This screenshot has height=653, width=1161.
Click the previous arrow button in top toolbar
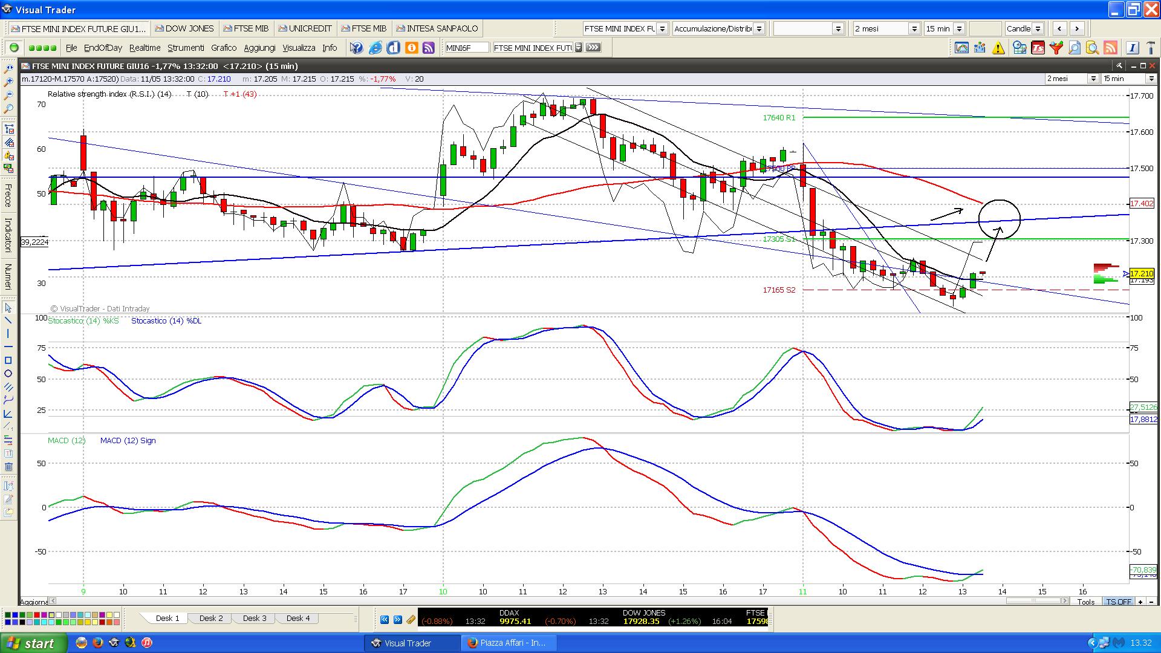pyautogui.click(x=1059, y=28)
